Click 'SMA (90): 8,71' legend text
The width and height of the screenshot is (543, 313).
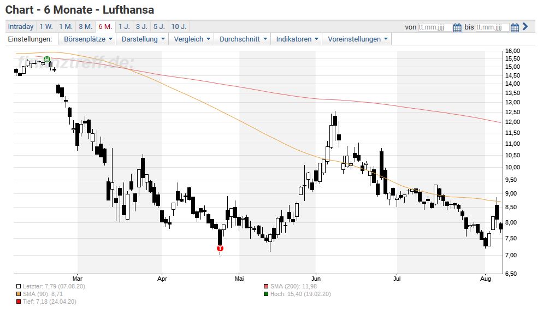click(43, 294)
